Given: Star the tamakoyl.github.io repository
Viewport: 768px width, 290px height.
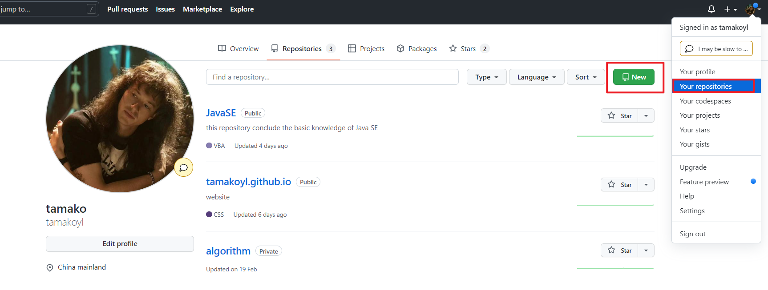Looking at the screenshot, I should [x=619, y=184].
